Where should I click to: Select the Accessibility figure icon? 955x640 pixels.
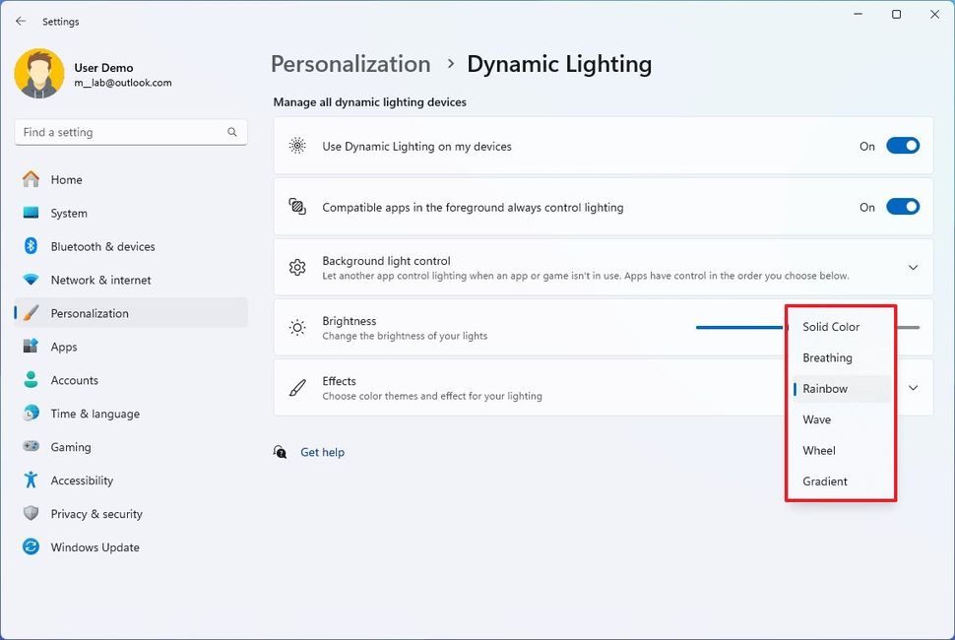pyautogui.click(x=32, y=480)
